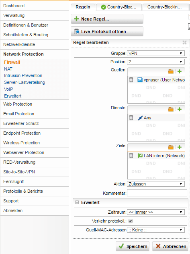The width and height of the screenshot is (190, 254).
Task: Open the Zeitraum dropdown showing Immer
Action: pyautogui.click(x=156, y=212)
